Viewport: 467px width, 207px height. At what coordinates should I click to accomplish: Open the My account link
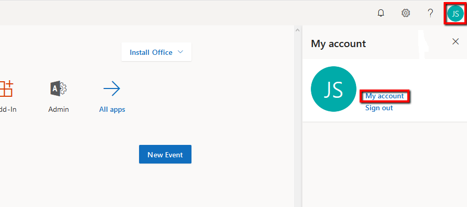384,96
